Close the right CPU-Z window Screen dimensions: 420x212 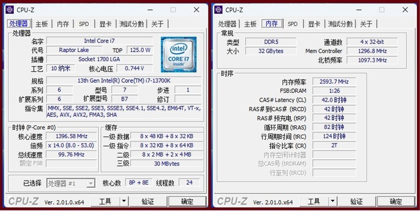(405, 10)
